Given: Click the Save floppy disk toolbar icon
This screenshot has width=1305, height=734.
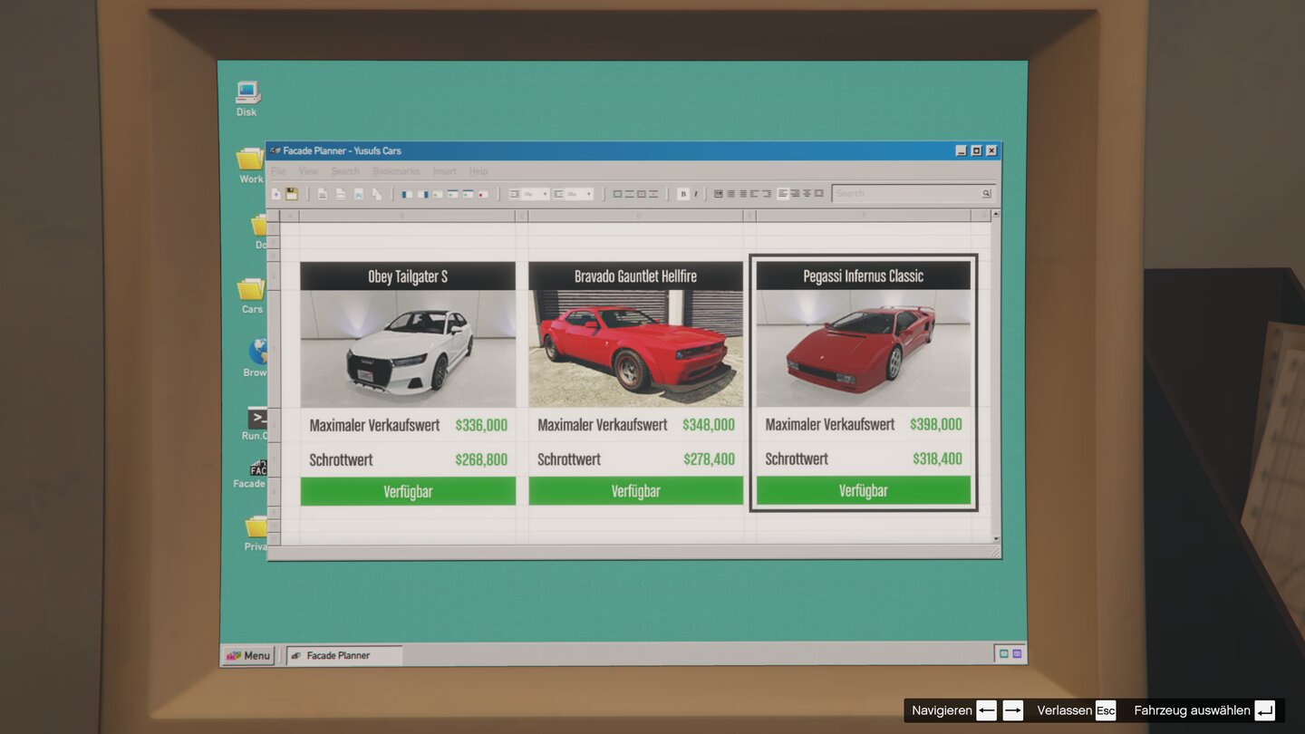Looking at the screenshot, I should [x=292, y=194].
